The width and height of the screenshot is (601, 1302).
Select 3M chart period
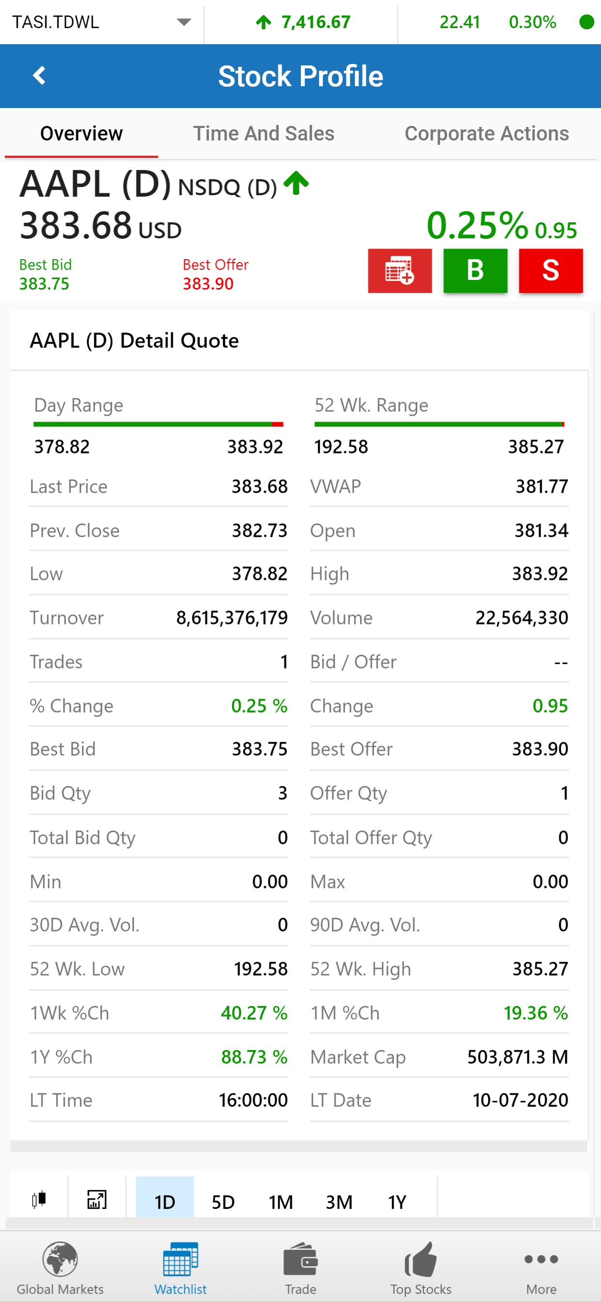pos(339,1201)
